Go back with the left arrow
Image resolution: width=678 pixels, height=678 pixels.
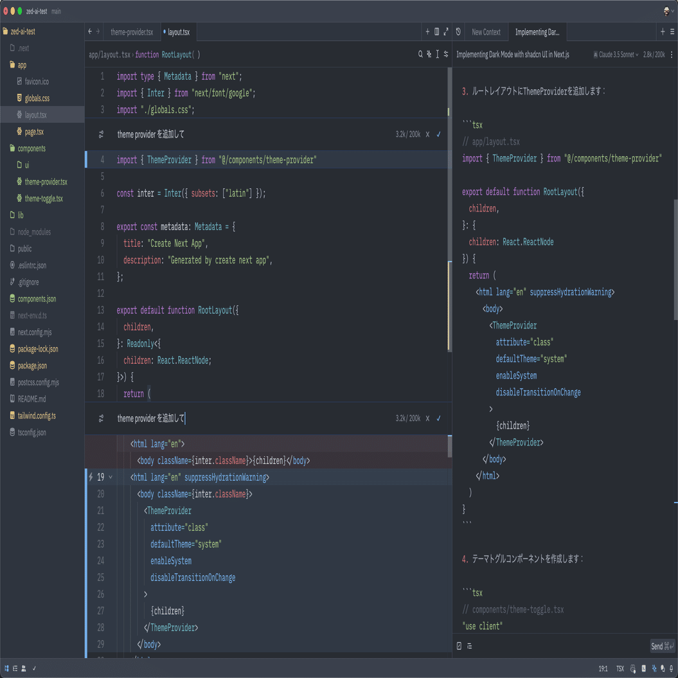pyautogui.click(x=90, y=31)
